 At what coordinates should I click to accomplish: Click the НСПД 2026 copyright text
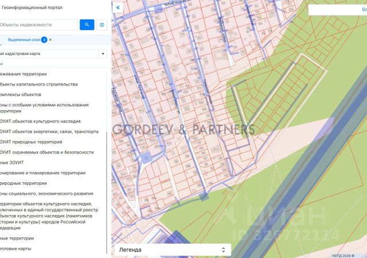(x=343, y=256)
